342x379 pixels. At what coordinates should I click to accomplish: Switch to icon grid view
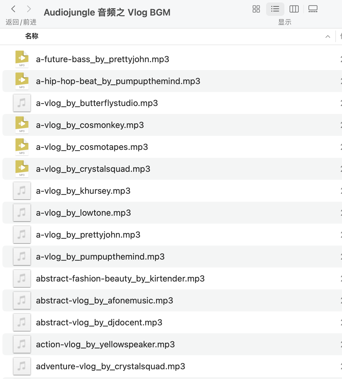(x=256, y=9)
